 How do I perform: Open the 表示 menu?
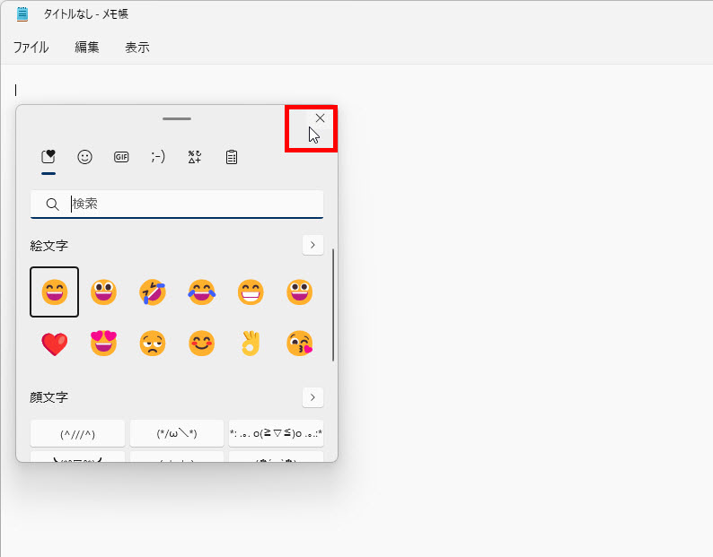click(137, 48)
